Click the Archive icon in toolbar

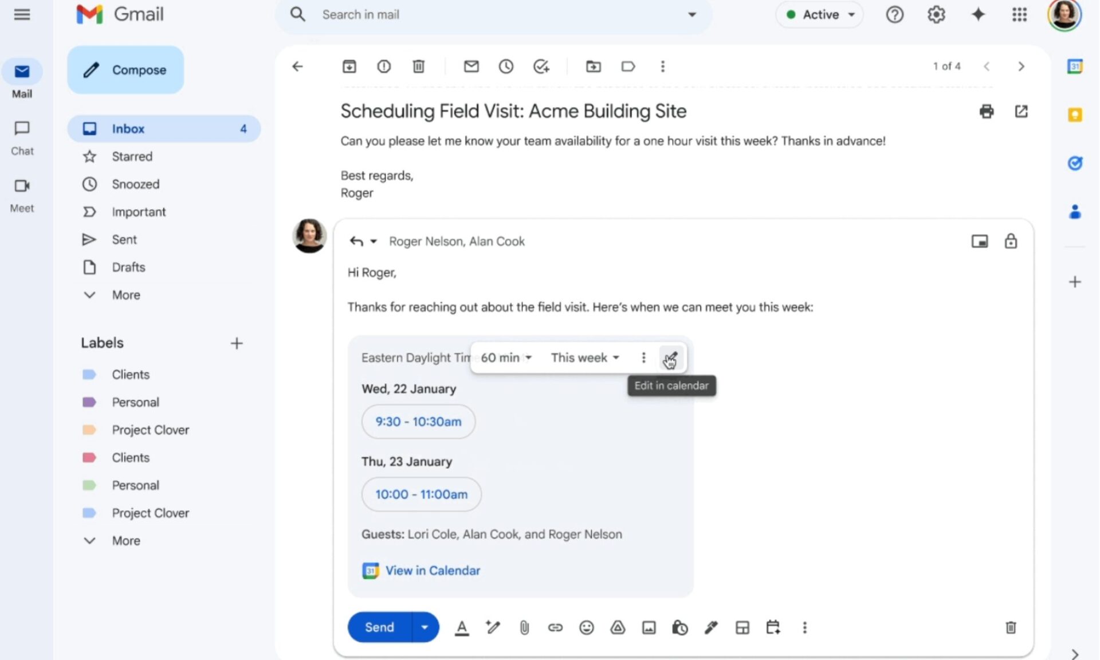349,66
